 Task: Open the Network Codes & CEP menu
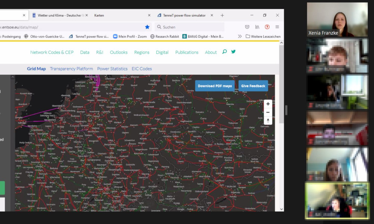point(52,52)
